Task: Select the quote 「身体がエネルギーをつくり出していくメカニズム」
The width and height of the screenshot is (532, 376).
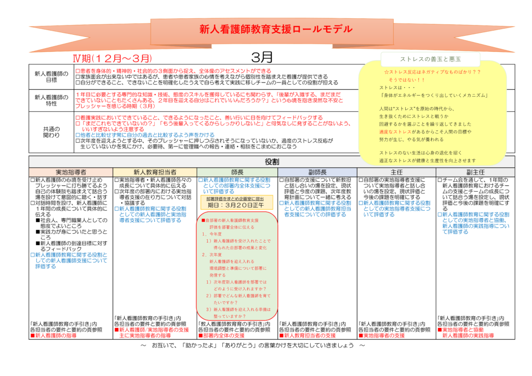Action: (x=434, y=95)
